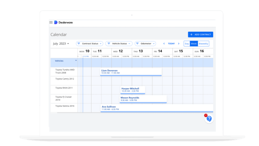Viewport: 259px width, 146px height.
Task: Open the hamburger navigation menu
Action: (51, 22)
